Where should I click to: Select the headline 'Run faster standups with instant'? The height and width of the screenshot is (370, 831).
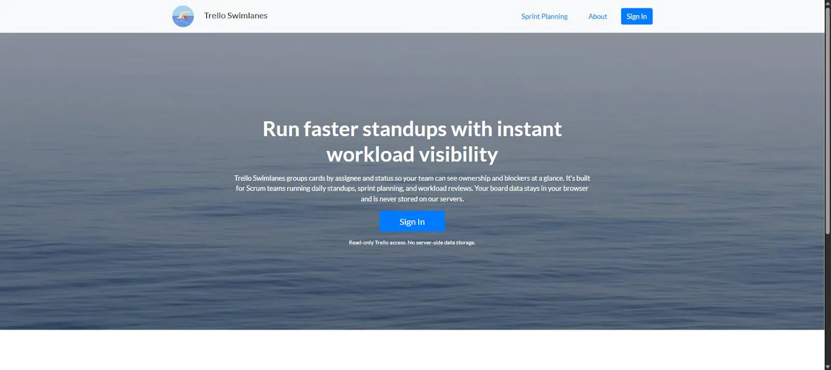(412, 129)
